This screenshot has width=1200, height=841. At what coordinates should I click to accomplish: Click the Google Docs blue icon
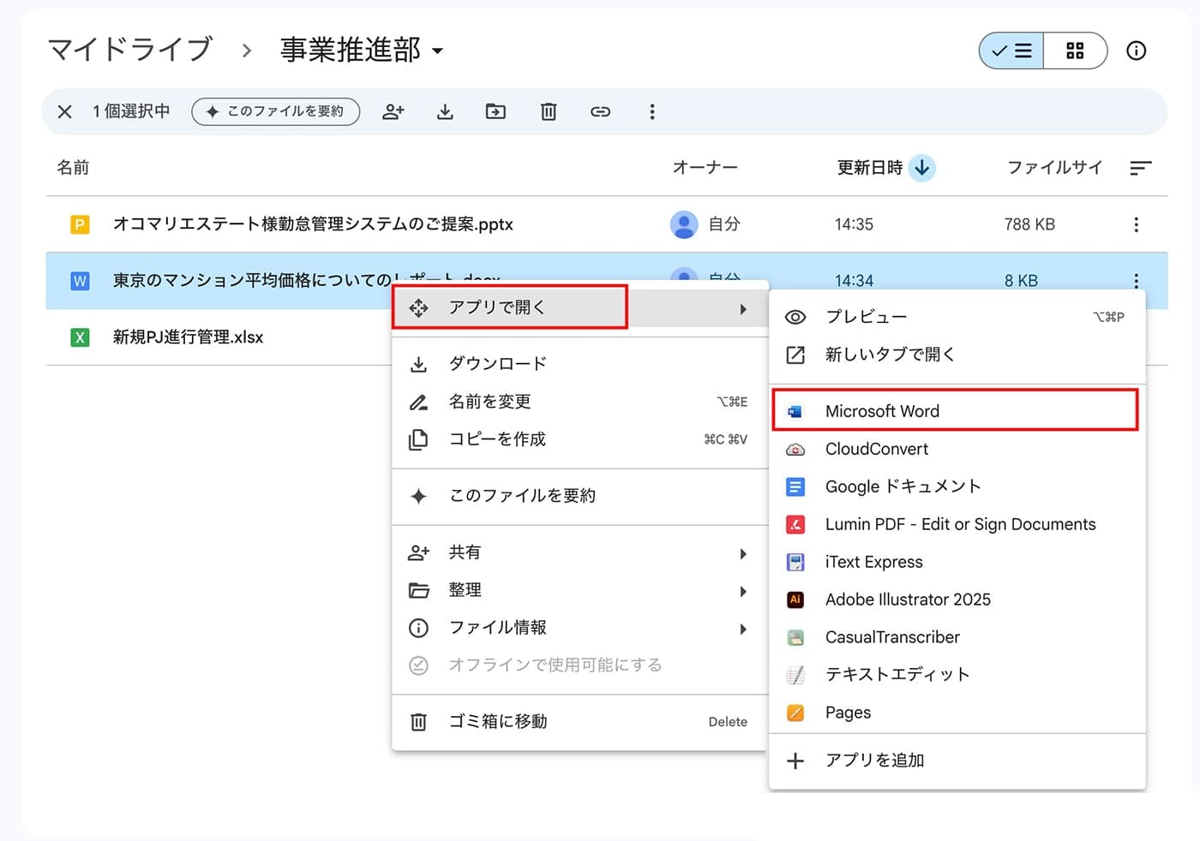tap(795, 486)
